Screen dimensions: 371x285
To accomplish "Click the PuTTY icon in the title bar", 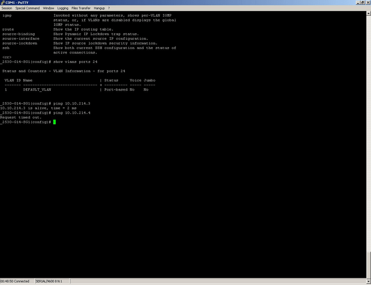I will tap(3, 2).
